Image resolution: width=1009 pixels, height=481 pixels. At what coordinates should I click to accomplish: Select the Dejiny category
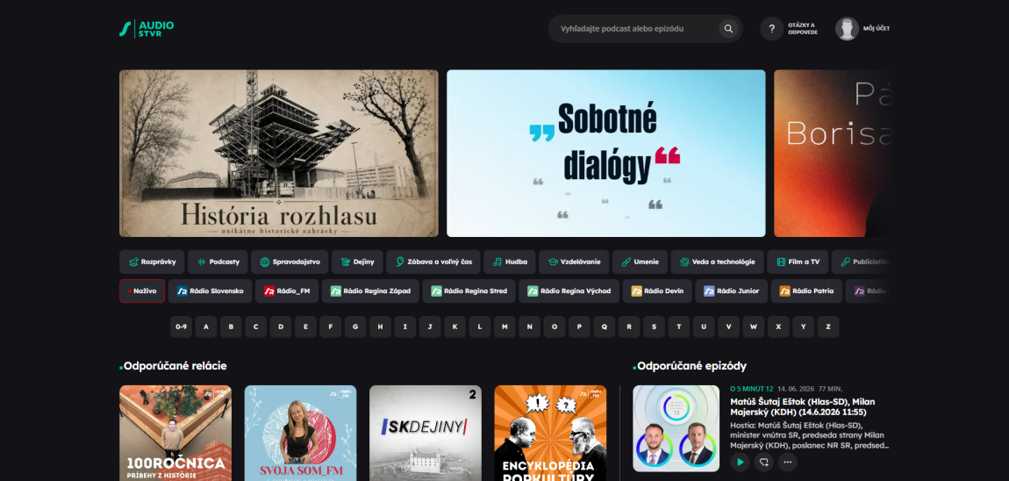click(357, 262)
